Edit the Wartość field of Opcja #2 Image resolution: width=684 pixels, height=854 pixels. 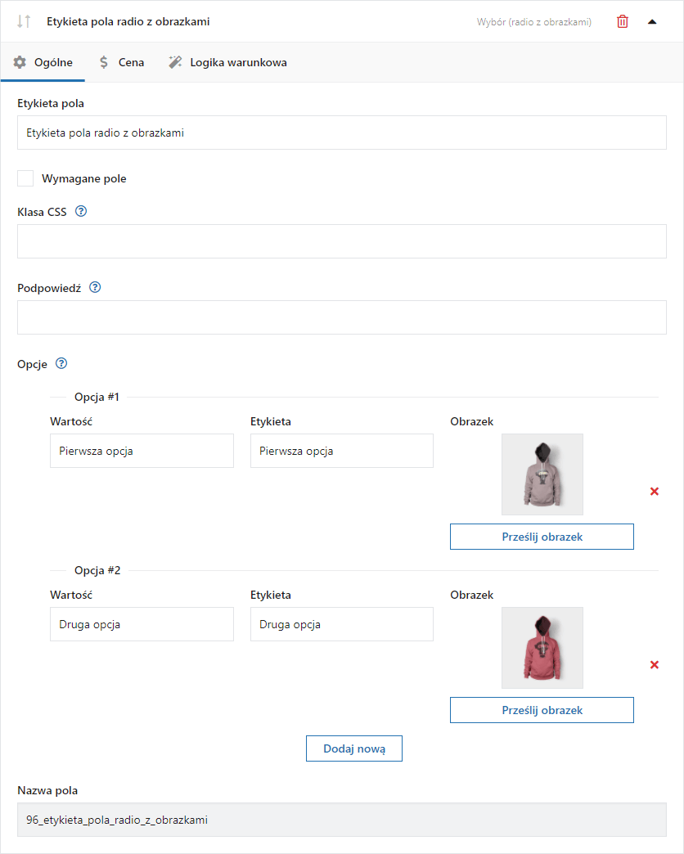[142, 624]
